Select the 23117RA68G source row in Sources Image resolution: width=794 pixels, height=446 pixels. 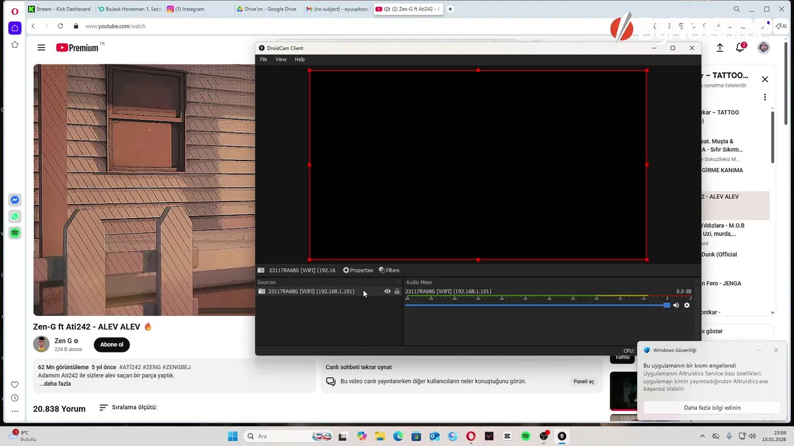point(329,291)
